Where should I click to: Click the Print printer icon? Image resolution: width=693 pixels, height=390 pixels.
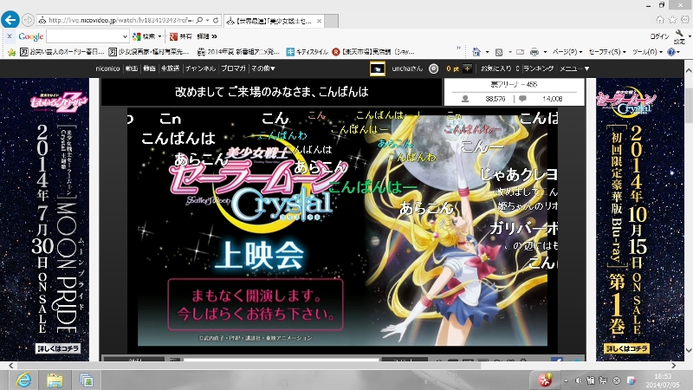click(534, 52)
